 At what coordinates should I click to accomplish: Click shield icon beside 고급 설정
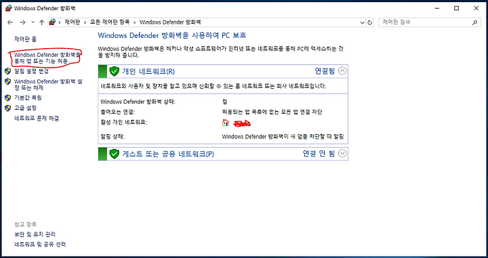point(8,108)
